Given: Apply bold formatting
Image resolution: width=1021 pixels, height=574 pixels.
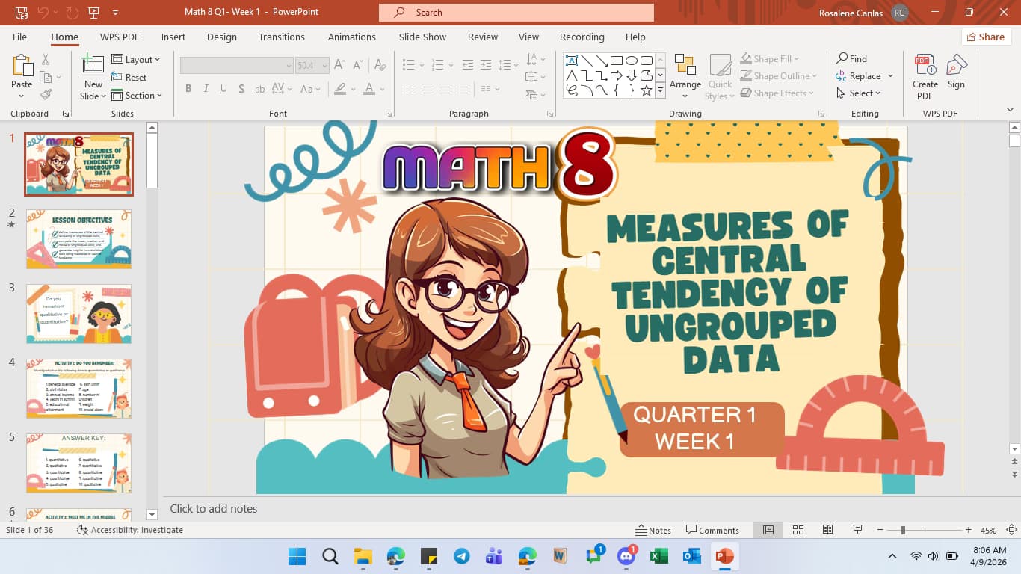Looking at the screenshot, I should pos(188,88).
